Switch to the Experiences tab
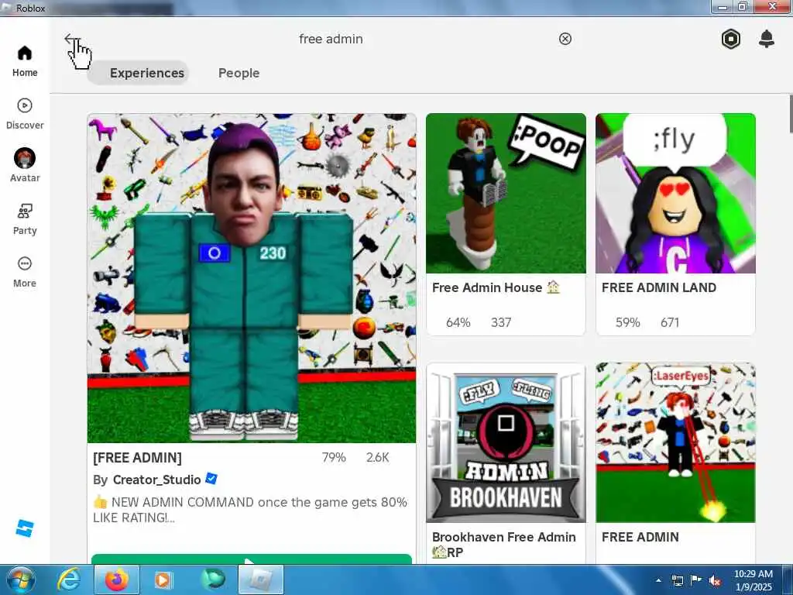Image resolution: width=793 pixels, height=595 pixels. [138, 73]
